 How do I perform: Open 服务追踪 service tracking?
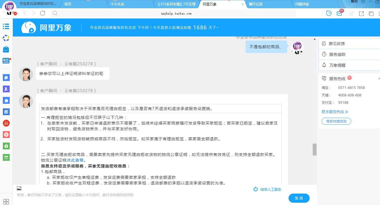coord(349,54)
